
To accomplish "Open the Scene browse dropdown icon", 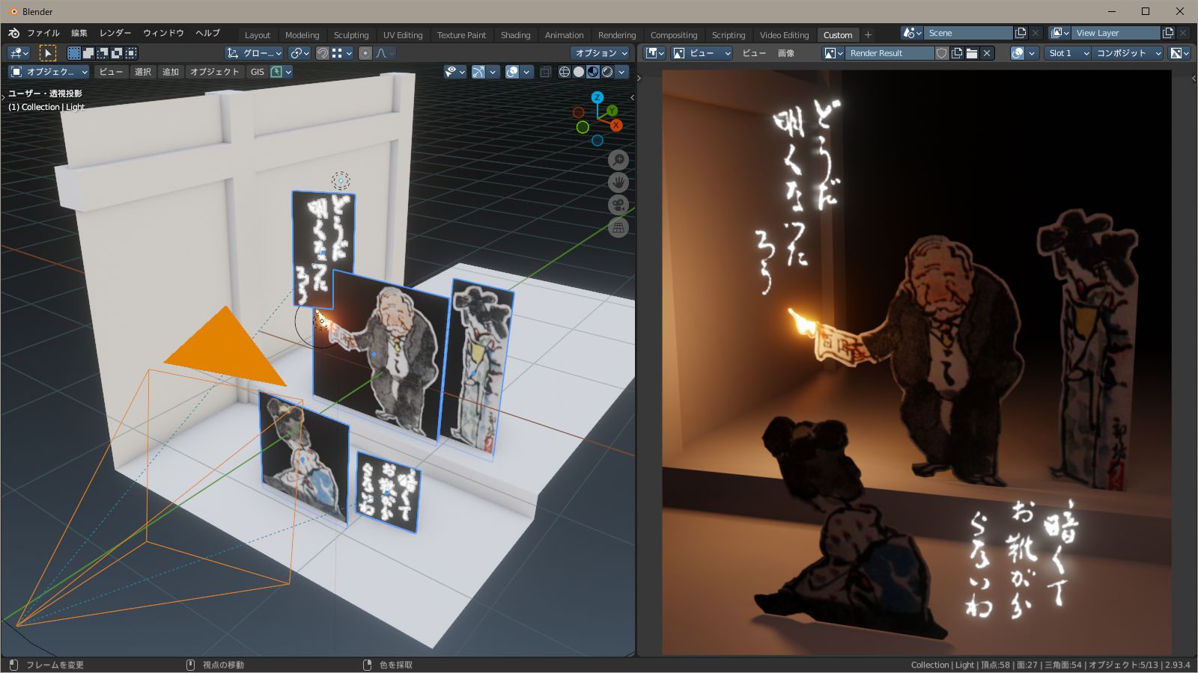I will (x=913, y=33).
